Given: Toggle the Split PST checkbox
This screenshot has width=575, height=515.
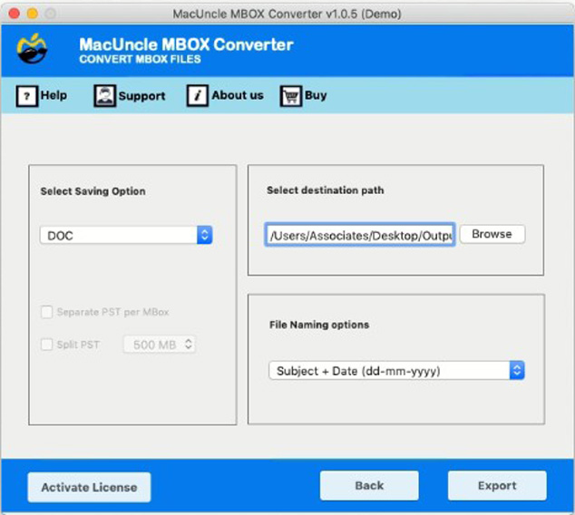Looking at the screenshot, I should (x=46, y=345).
